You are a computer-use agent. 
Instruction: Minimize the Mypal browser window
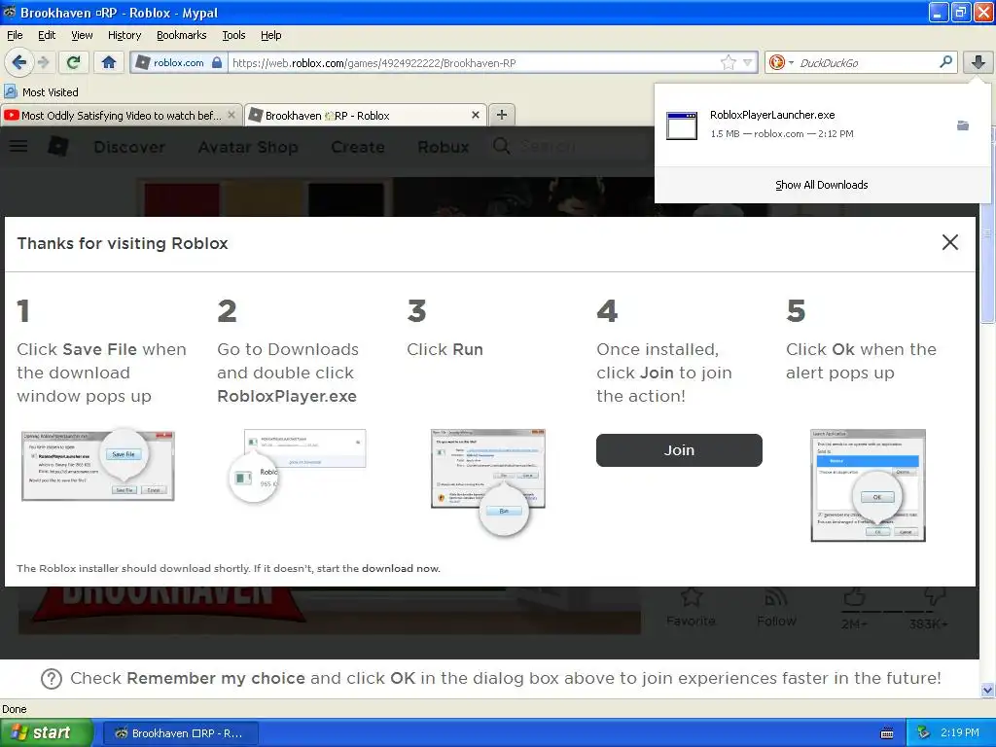pyautogui.click(x=939, y=12)
